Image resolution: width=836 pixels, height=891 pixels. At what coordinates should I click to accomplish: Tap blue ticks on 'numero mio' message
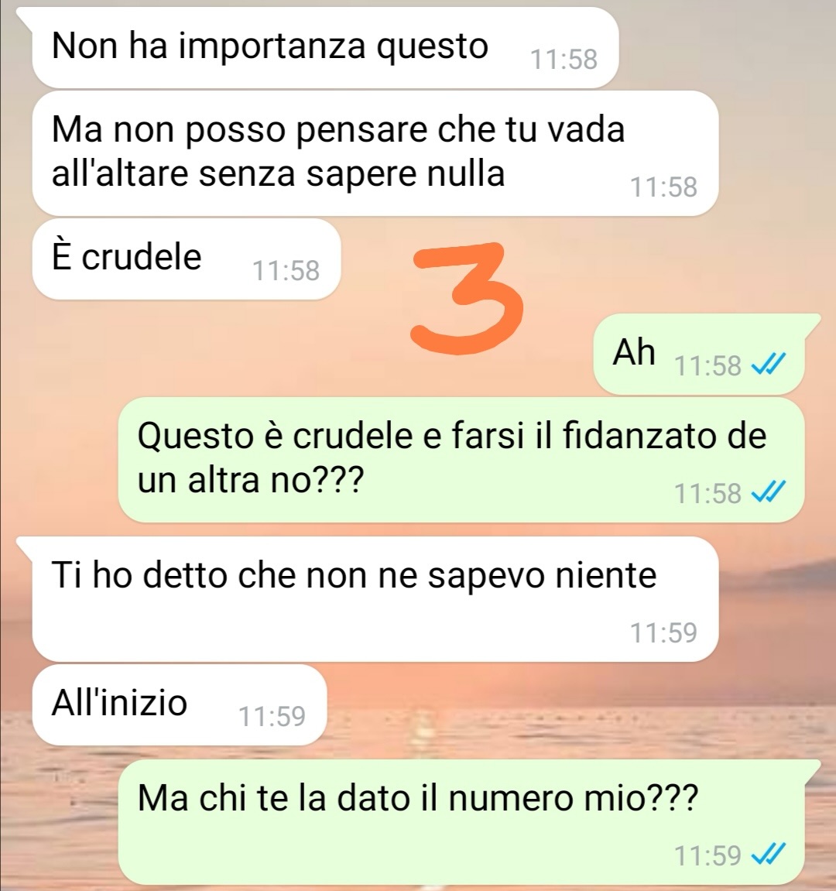pos(769,854)
